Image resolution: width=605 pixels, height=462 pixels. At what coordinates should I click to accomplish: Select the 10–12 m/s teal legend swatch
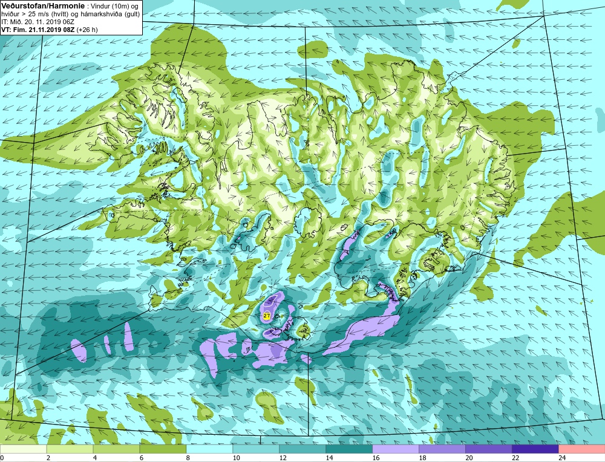click(x=256, y=449)
